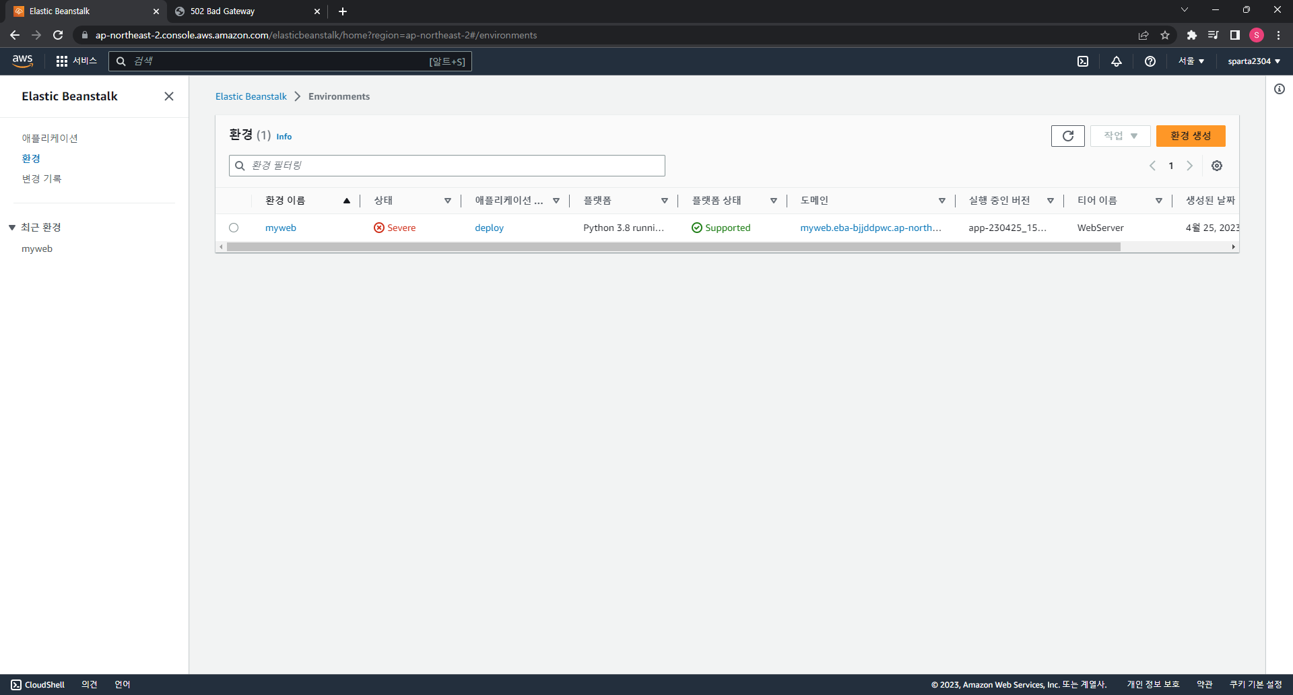Viewport: 1293px width, 695px height.
Task: Click the Supported platform status
Action: 721,228
